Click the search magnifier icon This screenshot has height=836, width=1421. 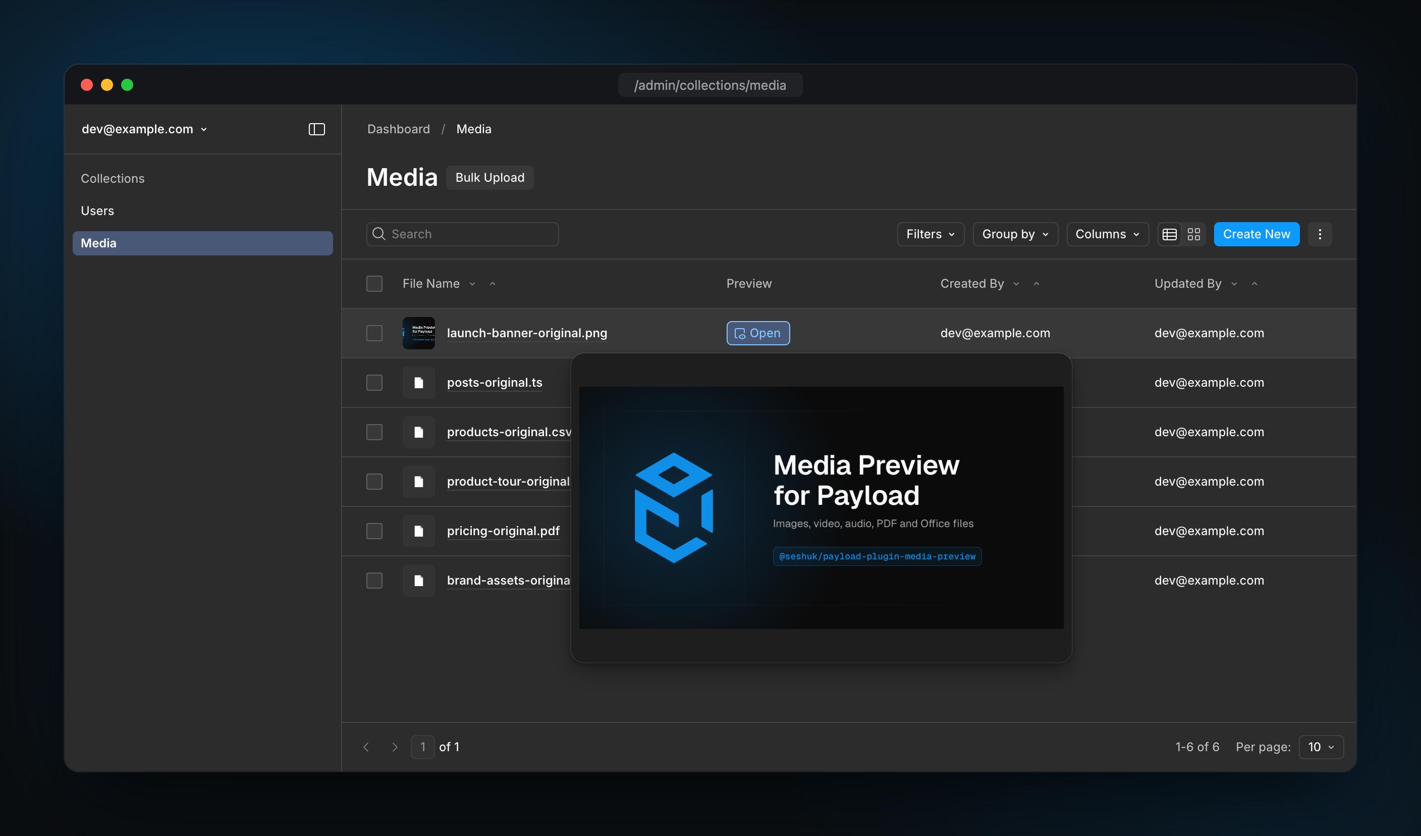(x=379, y=234)
